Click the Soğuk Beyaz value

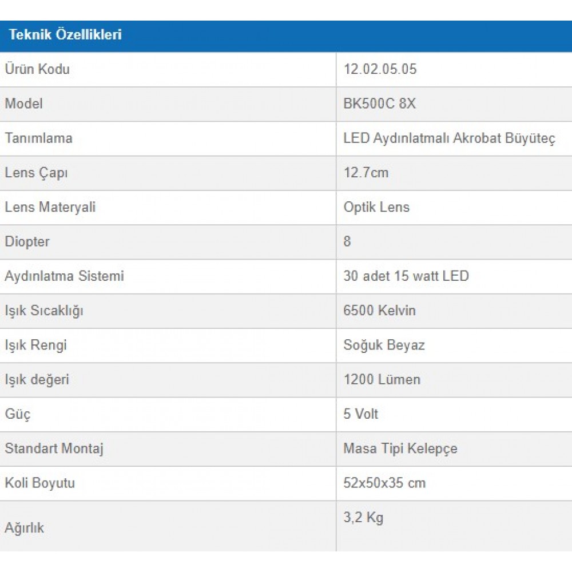point(384,345)
